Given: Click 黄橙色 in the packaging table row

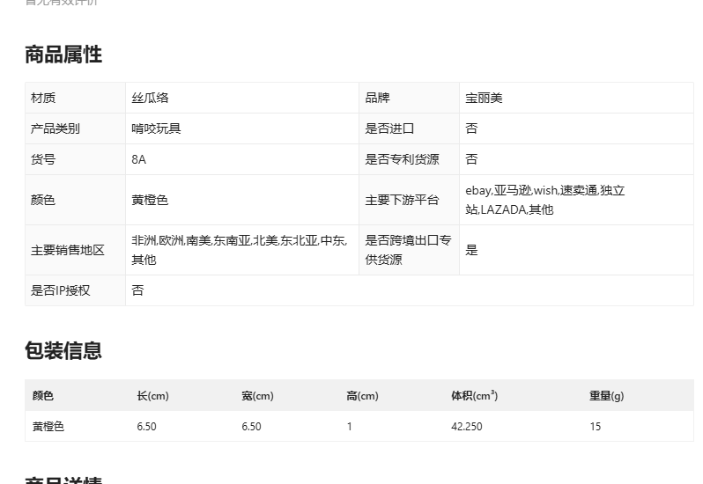Looking at the screenshot, I should pyautogui.click(x=48, y=427).
